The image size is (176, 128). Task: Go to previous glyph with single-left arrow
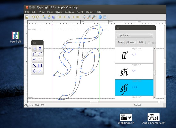[64, 17]
